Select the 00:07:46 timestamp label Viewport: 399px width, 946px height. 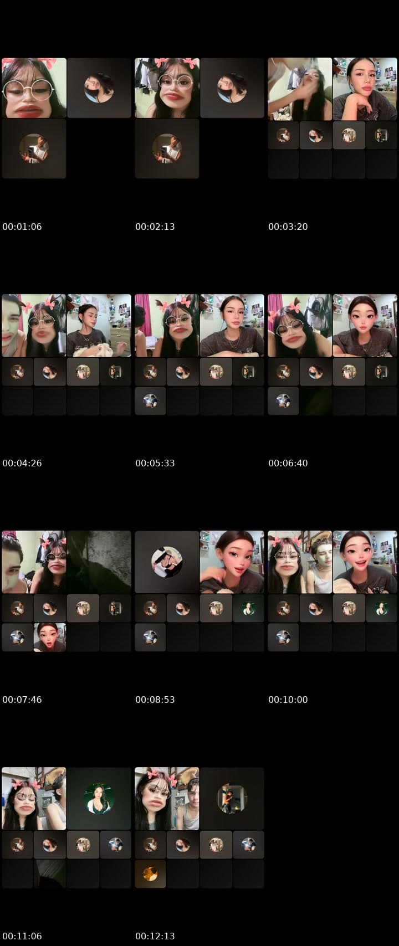22,700
